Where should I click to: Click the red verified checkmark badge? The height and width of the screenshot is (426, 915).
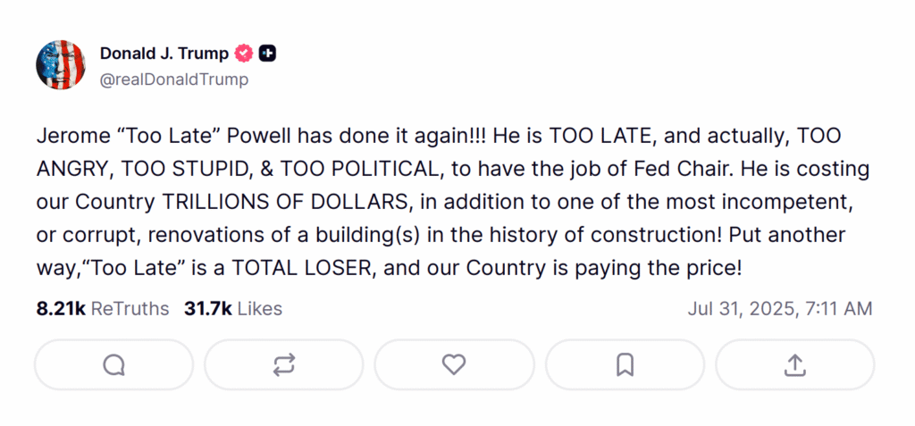[x=243, y=54]
